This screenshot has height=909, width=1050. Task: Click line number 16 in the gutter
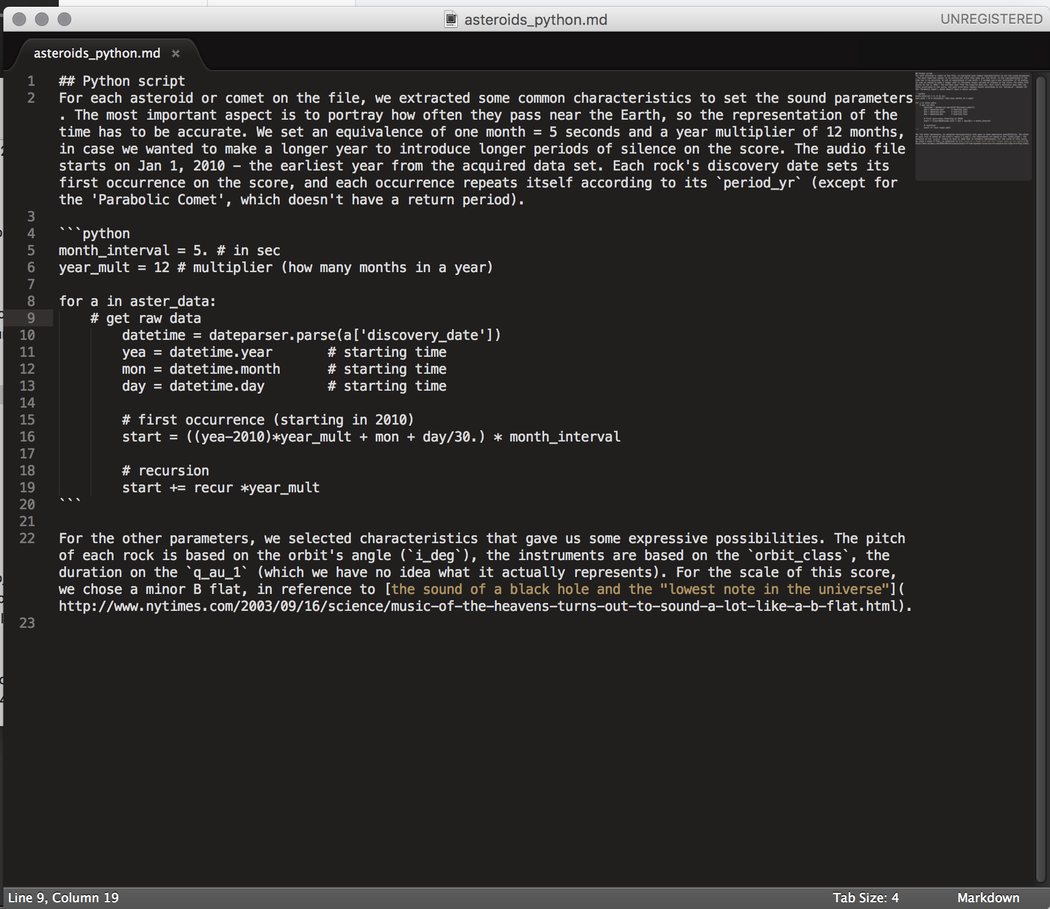[x=27, y=437]
